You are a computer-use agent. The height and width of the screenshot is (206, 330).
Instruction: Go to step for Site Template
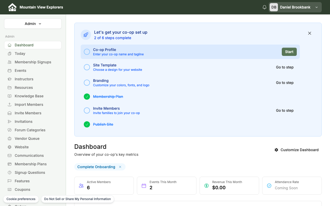coord(285,67)
